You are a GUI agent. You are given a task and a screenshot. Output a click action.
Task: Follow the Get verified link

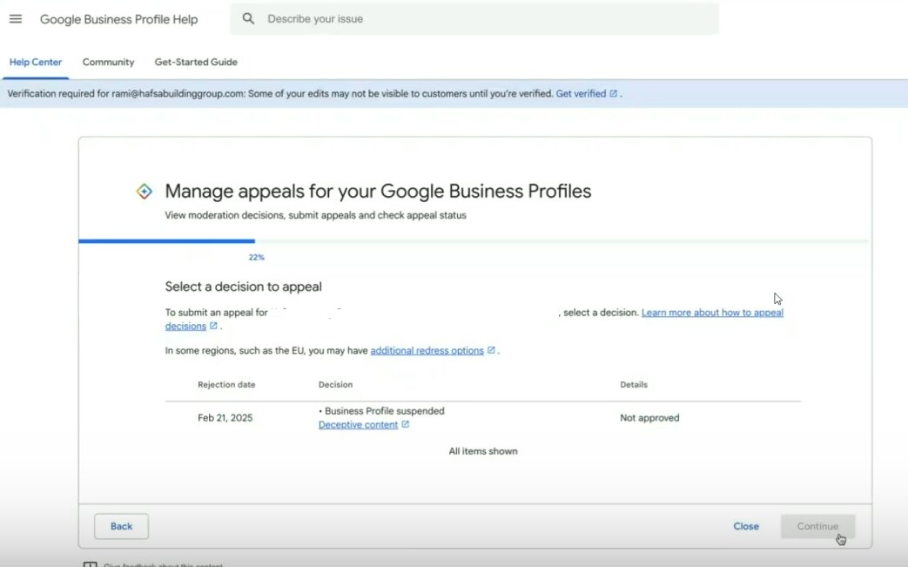(581, 93)
